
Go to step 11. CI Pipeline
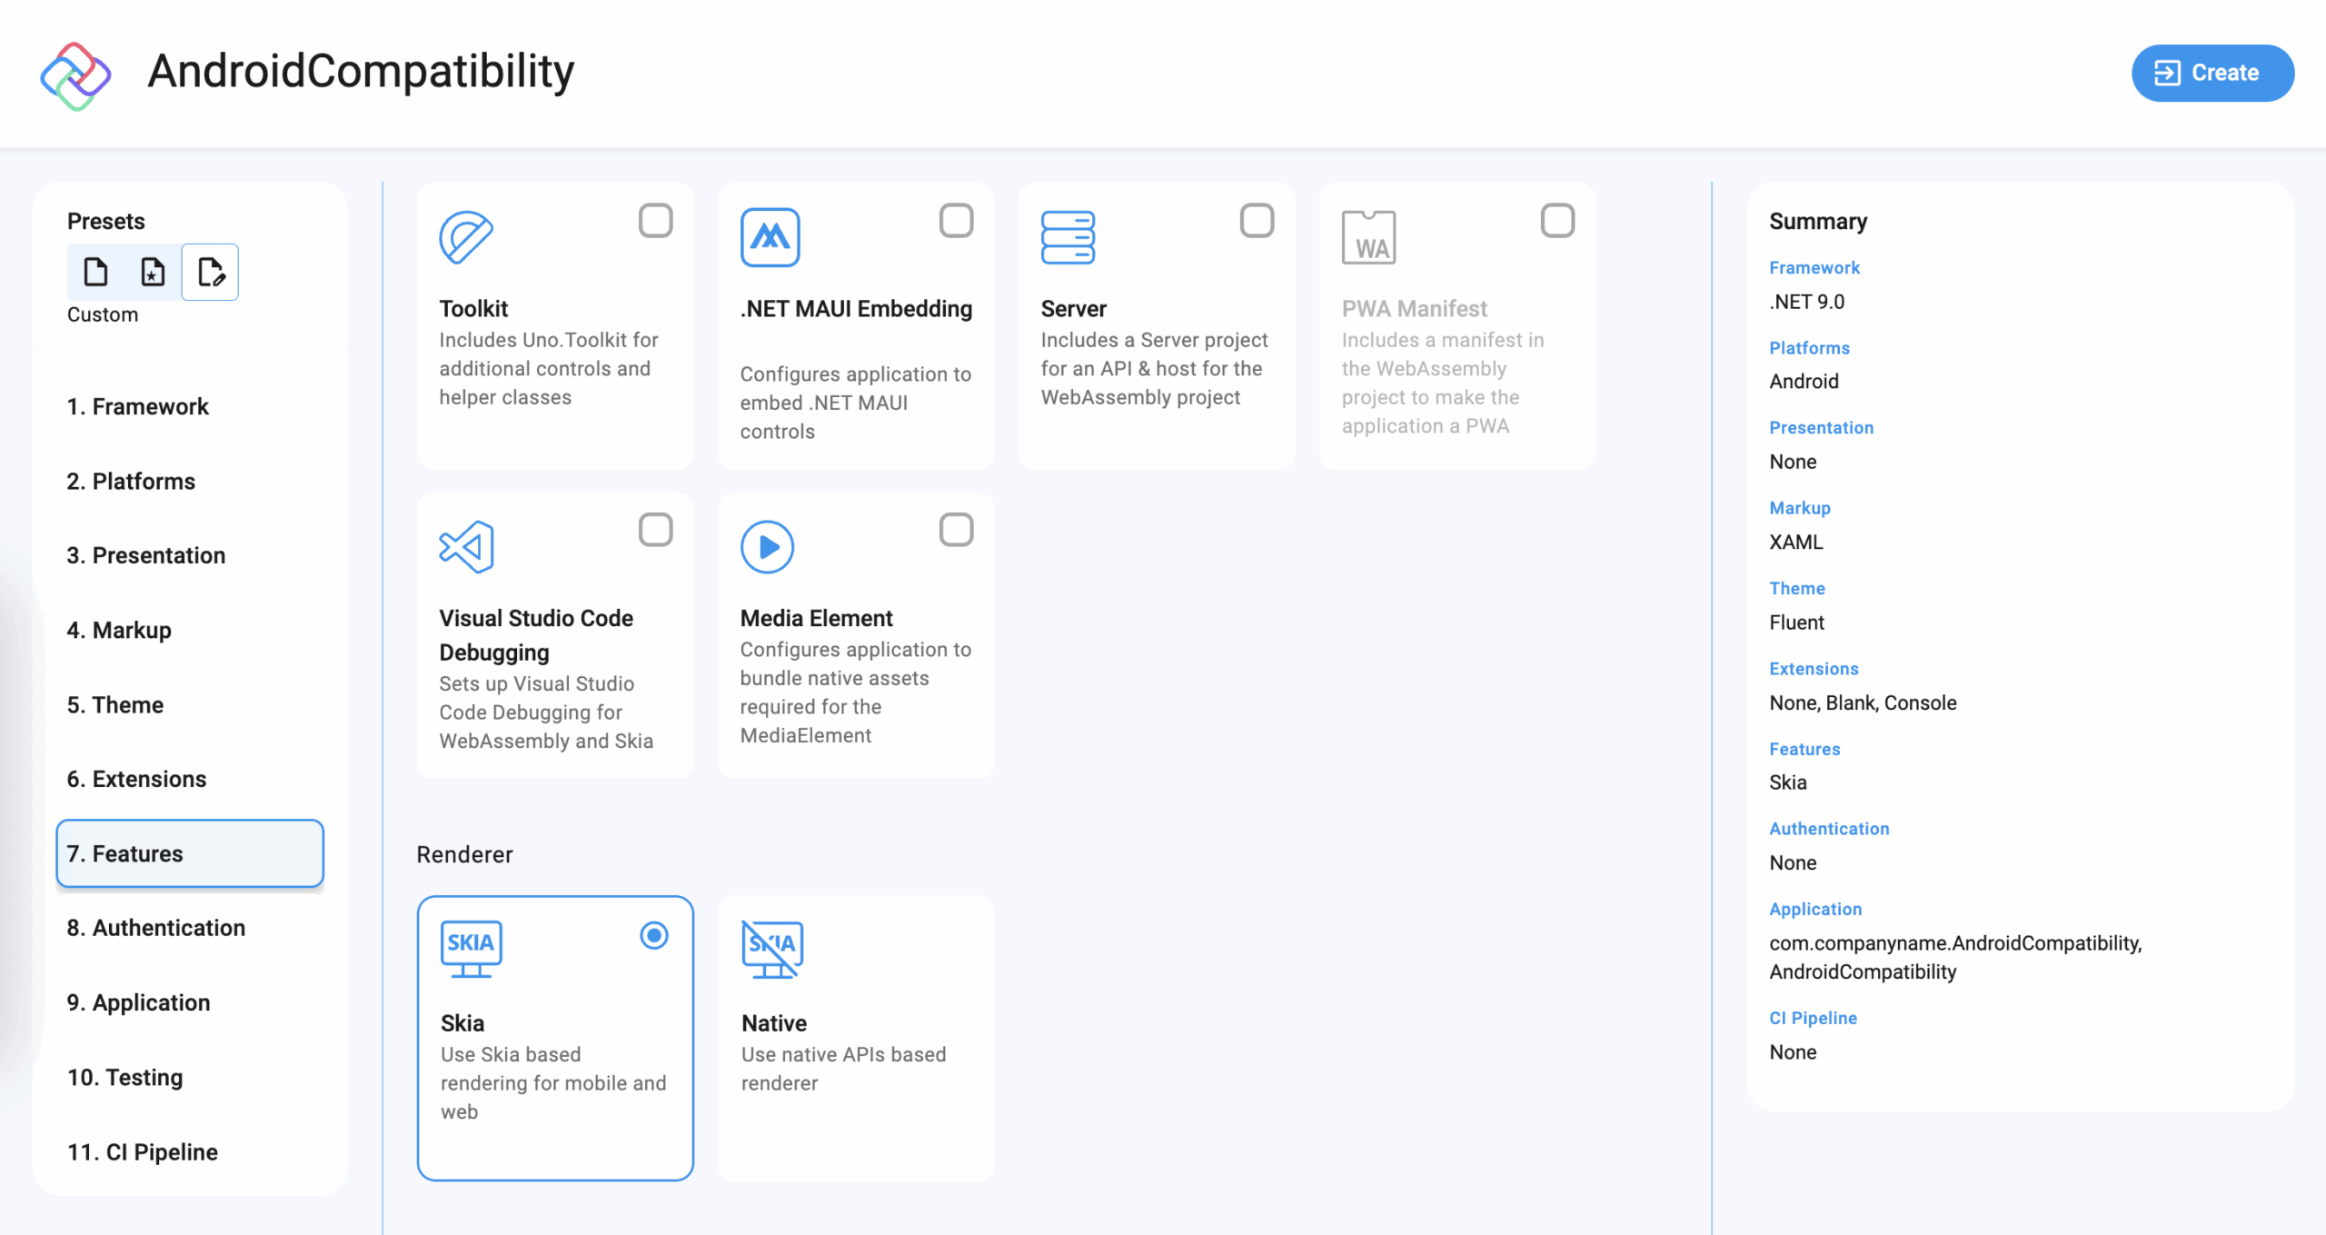190,1151
